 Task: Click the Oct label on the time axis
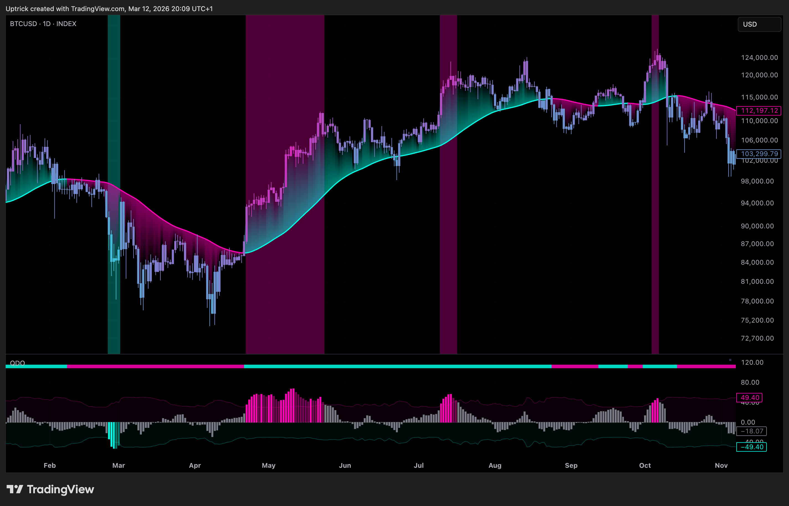click(x=645, y=465)
